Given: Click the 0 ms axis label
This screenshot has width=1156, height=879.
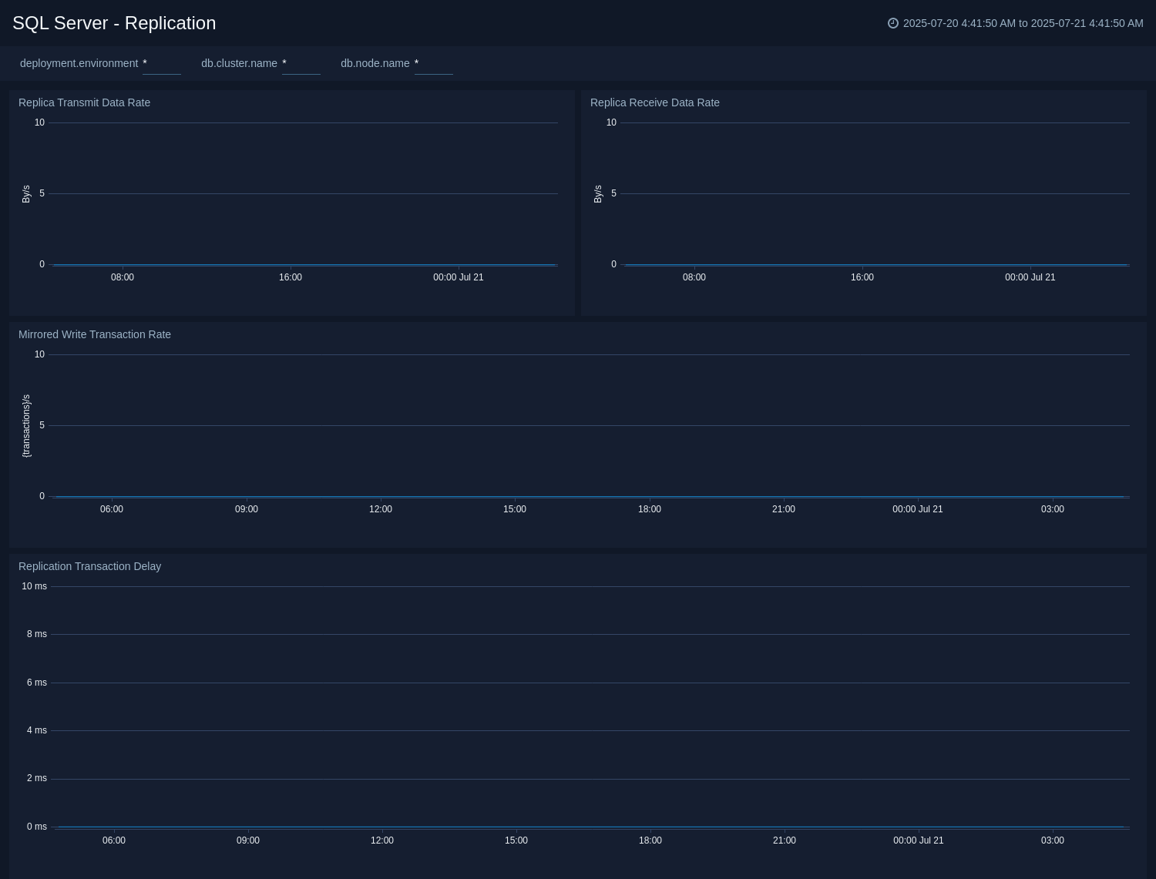Looking at the screenshot, I should pyautogui.click(x=37, y=827).
